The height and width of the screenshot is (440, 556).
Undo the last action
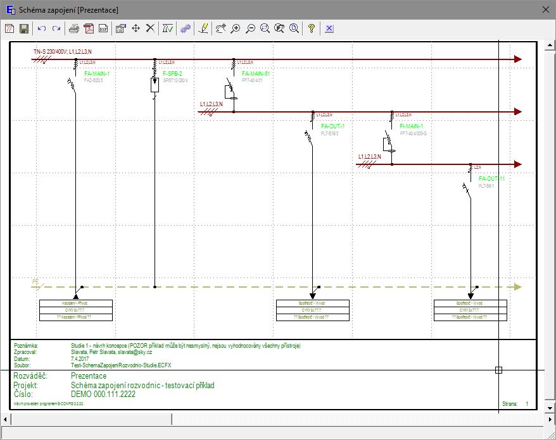tap(42, 28)
